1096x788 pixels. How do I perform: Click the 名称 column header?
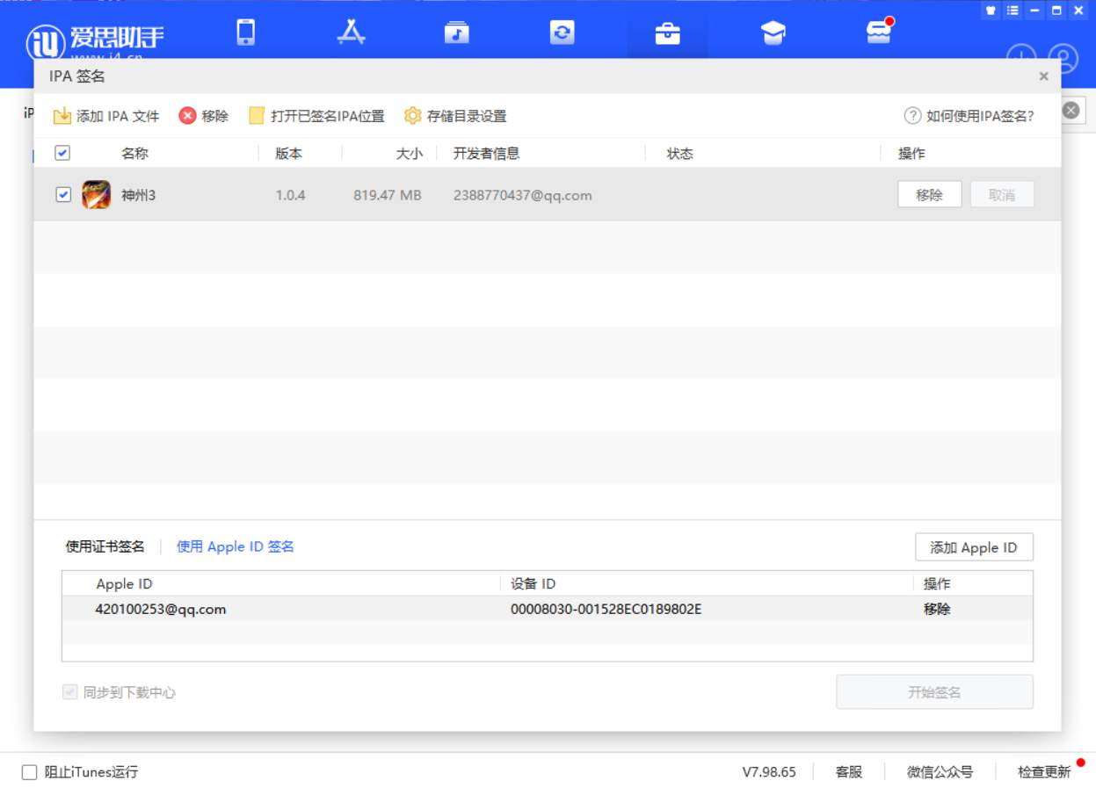134,154
